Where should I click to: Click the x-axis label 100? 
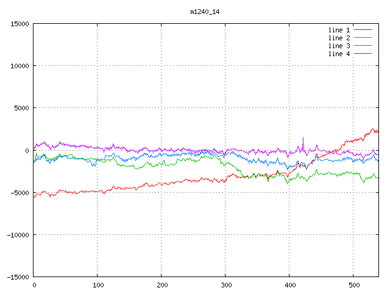[x=98, y=285]
